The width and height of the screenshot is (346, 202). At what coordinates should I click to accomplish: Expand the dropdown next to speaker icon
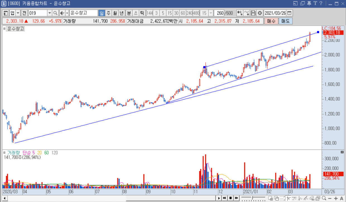point(67,13)
